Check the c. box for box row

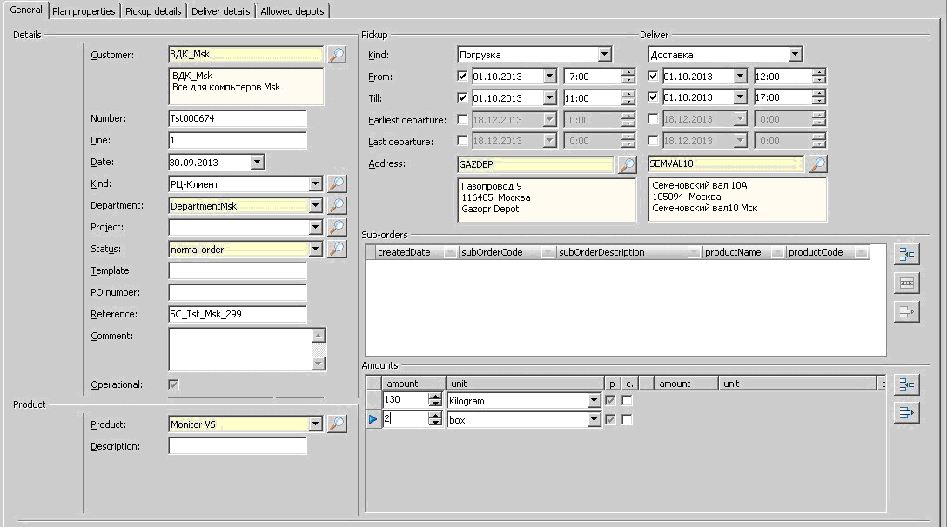click(627, 419)
